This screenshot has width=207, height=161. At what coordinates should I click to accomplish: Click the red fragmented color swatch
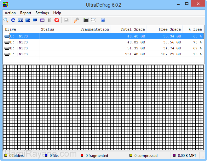82,155
